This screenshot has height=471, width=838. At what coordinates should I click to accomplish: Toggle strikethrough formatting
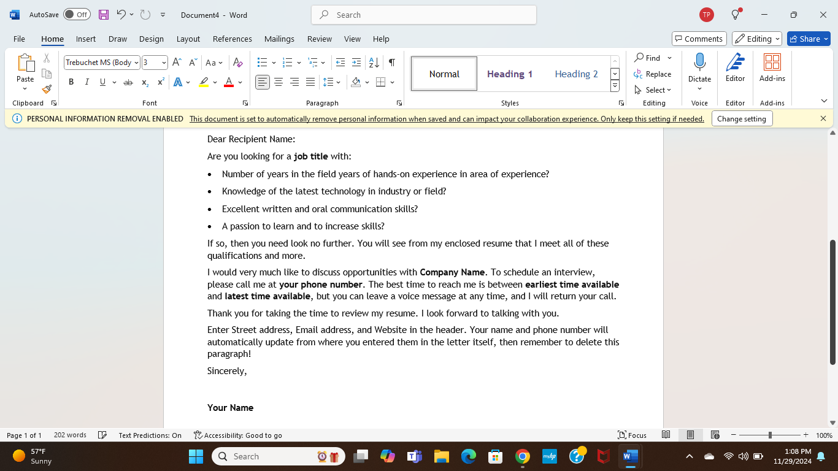point(128,82)
